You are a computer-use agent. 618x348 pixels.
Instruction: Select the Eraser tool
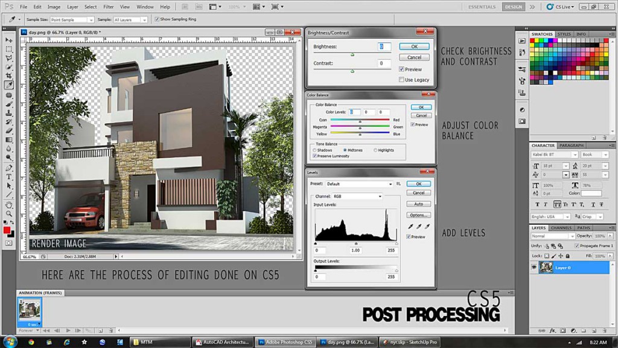pos(8,130)
